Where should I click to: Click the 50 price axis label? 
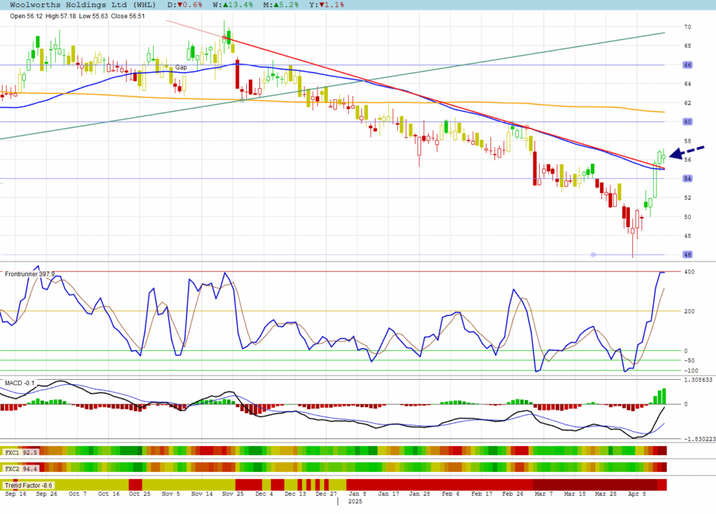click(687, 217)
